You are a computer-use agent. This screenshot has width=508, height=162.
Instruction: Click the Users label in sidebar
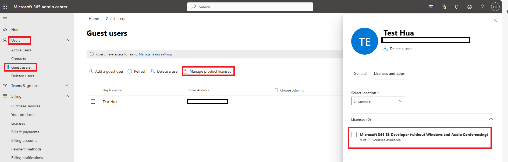click(16, 40)
